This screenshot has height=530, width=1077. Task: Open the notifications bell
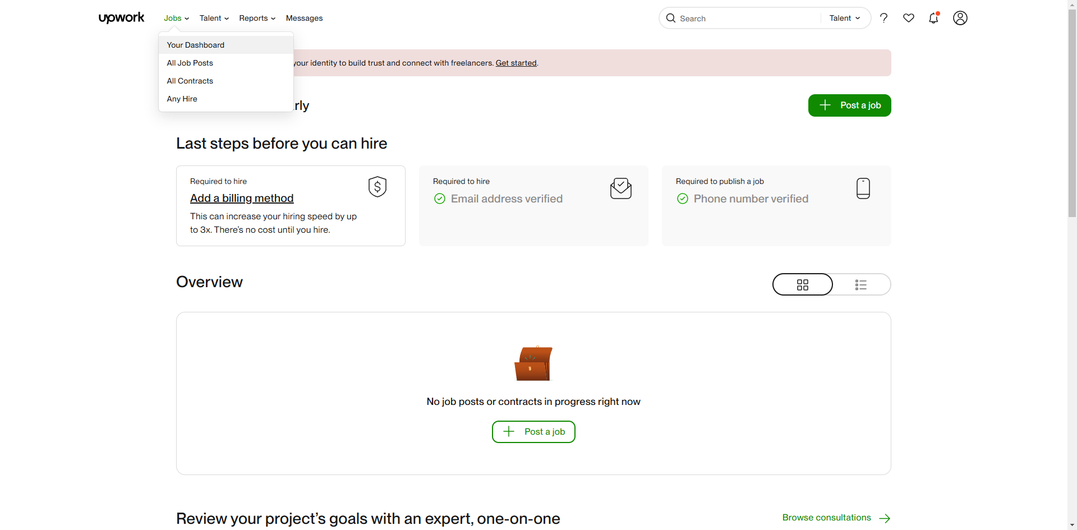933,18
